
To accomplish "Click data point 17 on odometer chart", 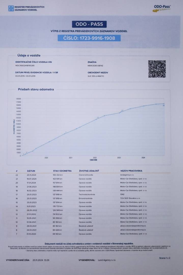I will click(122, 111).
